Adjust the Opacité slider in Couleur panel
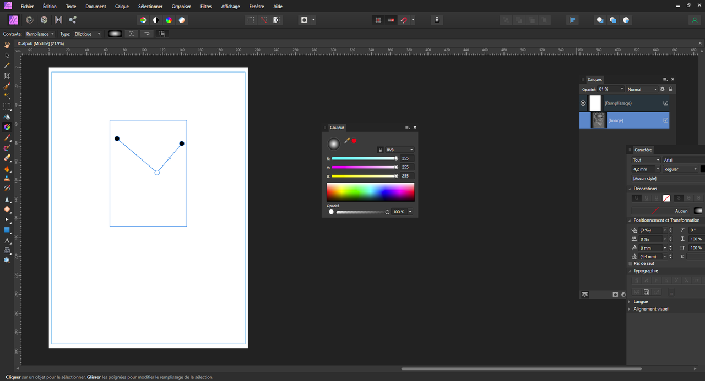The height and width of the screenshot is (381, 705). pos(362,212)
